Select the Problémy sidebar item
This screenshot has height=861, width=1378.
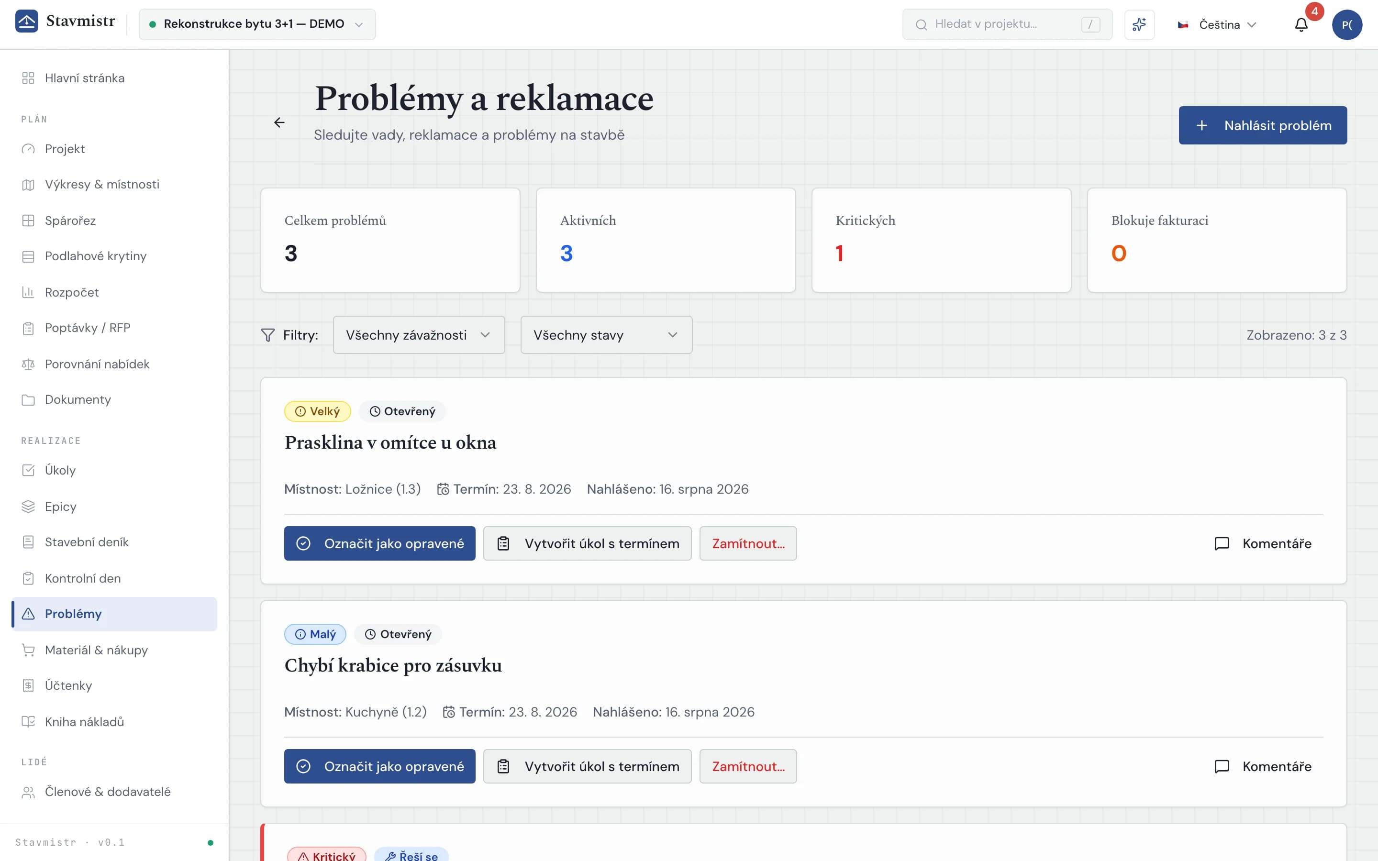[114, 614]
